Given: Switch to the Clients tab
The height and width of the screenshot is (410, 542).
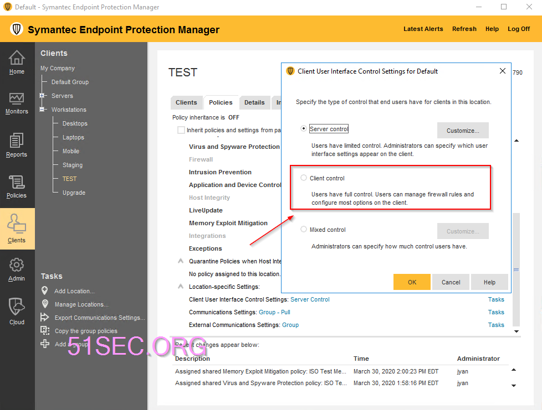Looking at the screenshot, I should [x=186, y=102].
